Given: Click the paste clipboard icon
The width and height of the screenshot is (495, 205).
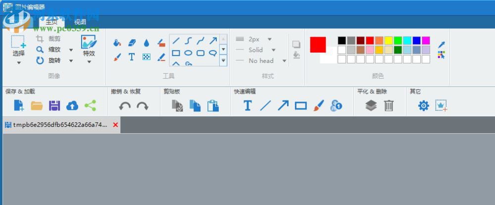Looking at the screenshot, I should (x=213, y=105).
